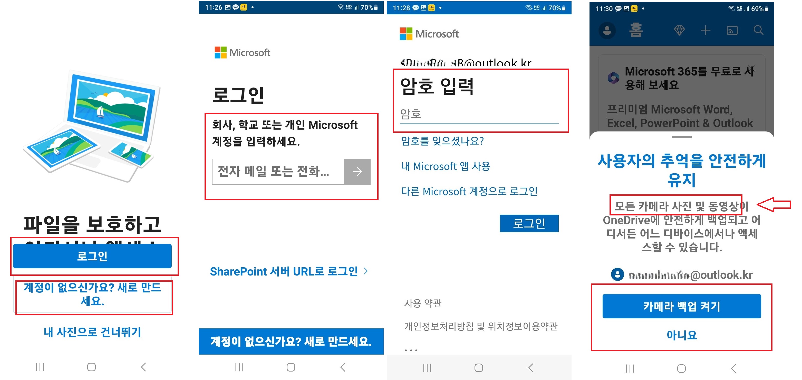The width and height of the screenshot is (802, 380).
Task: Tap battery 69% indicator in status bar
Action: (x=760, y=9)
